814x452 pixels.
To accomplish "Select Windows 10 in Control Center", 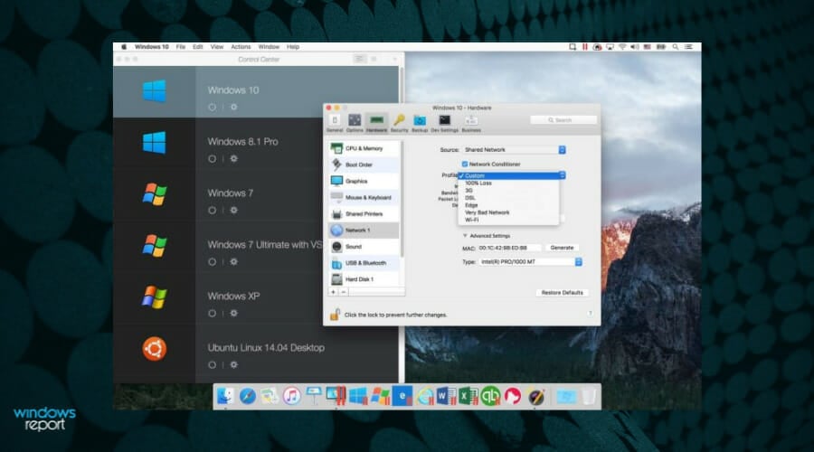I will [x=258, y=92].
